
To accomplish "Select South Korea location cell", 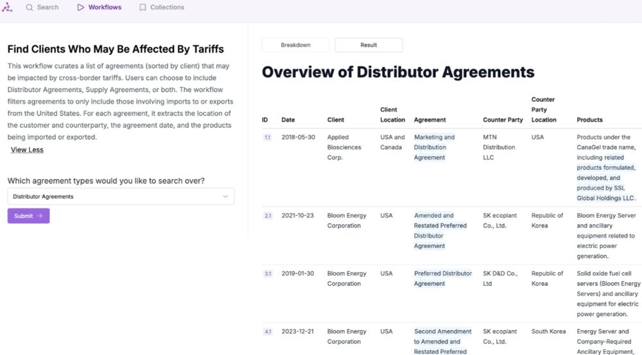I will [548, 332].
